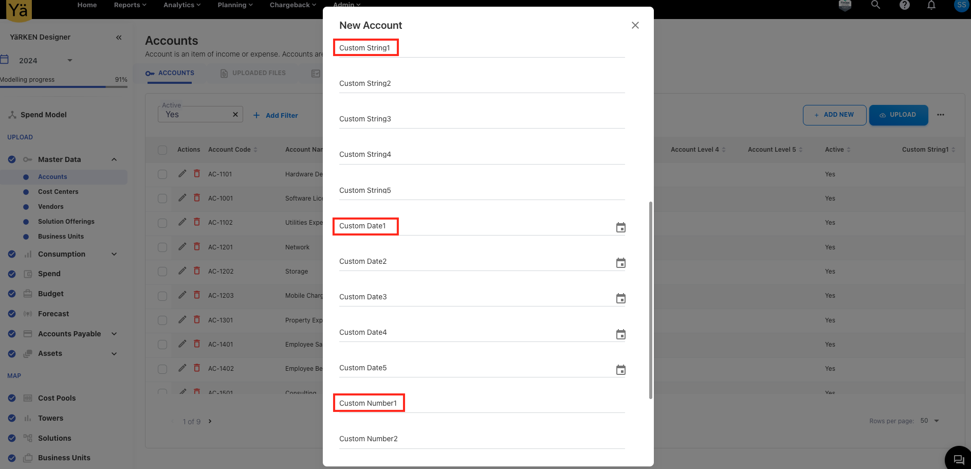Expand the Consumption section
971x469 pixels.
pos(114,254)
